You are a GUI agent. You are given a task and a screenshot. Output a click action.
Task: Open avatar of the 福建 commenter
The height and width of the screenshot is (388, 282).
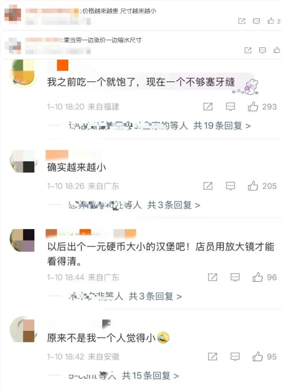point(23,73)
